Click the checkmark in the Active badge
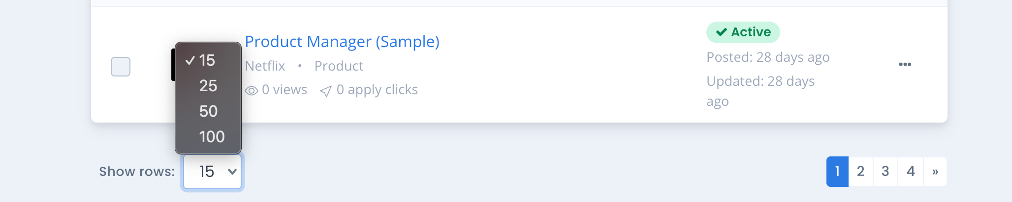The height and width of the screenshot is (202, 1012). pos(722,32)
